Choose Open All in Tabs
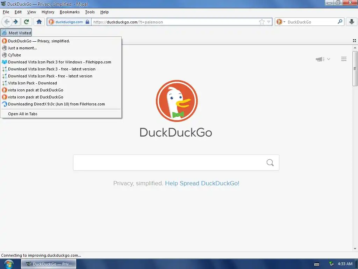Viewport: 358px width, 269px height. (61, 114)
